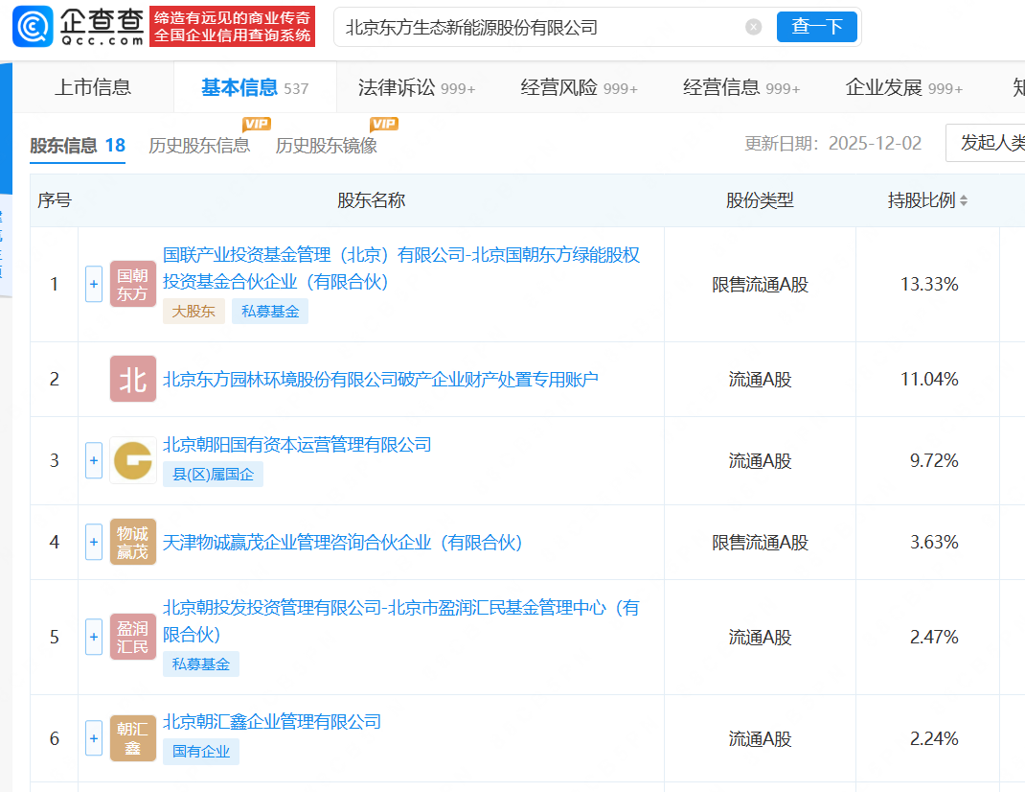Clear the search box with the X icon

[754, 27]
